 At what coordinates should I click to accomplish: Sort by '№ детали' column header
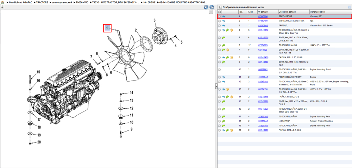[268, 12]
